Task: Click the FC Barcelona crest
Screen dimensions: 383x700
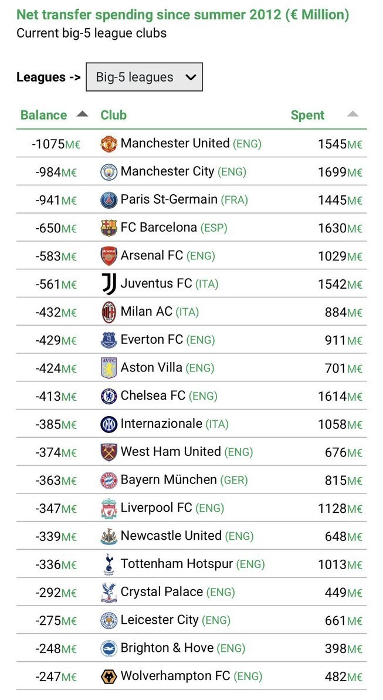Action: point(109,228)
